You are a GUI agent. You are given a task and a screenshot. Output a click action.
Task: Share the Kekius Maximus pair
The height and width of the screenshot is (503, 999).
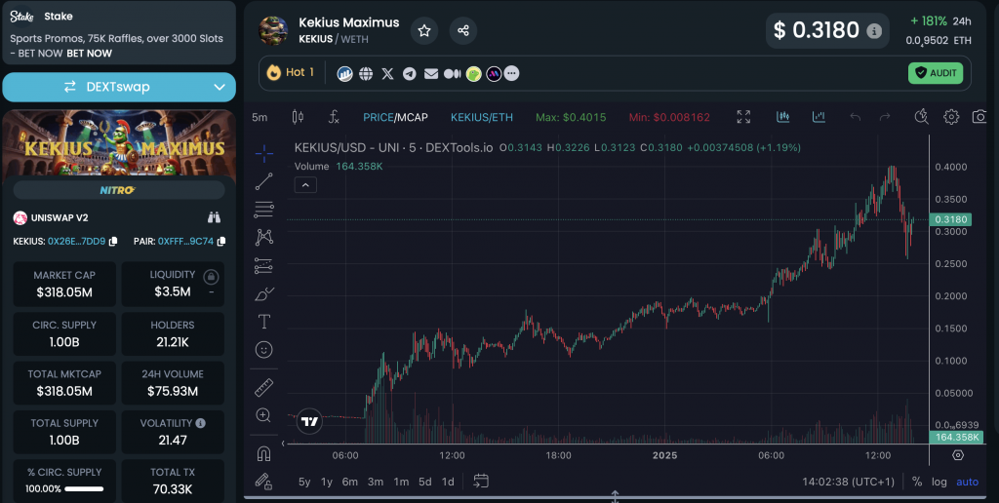pos(463,30)
